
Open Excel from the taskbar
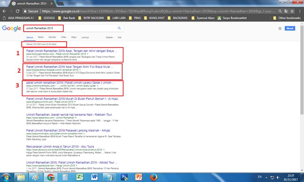click(80, 177)
